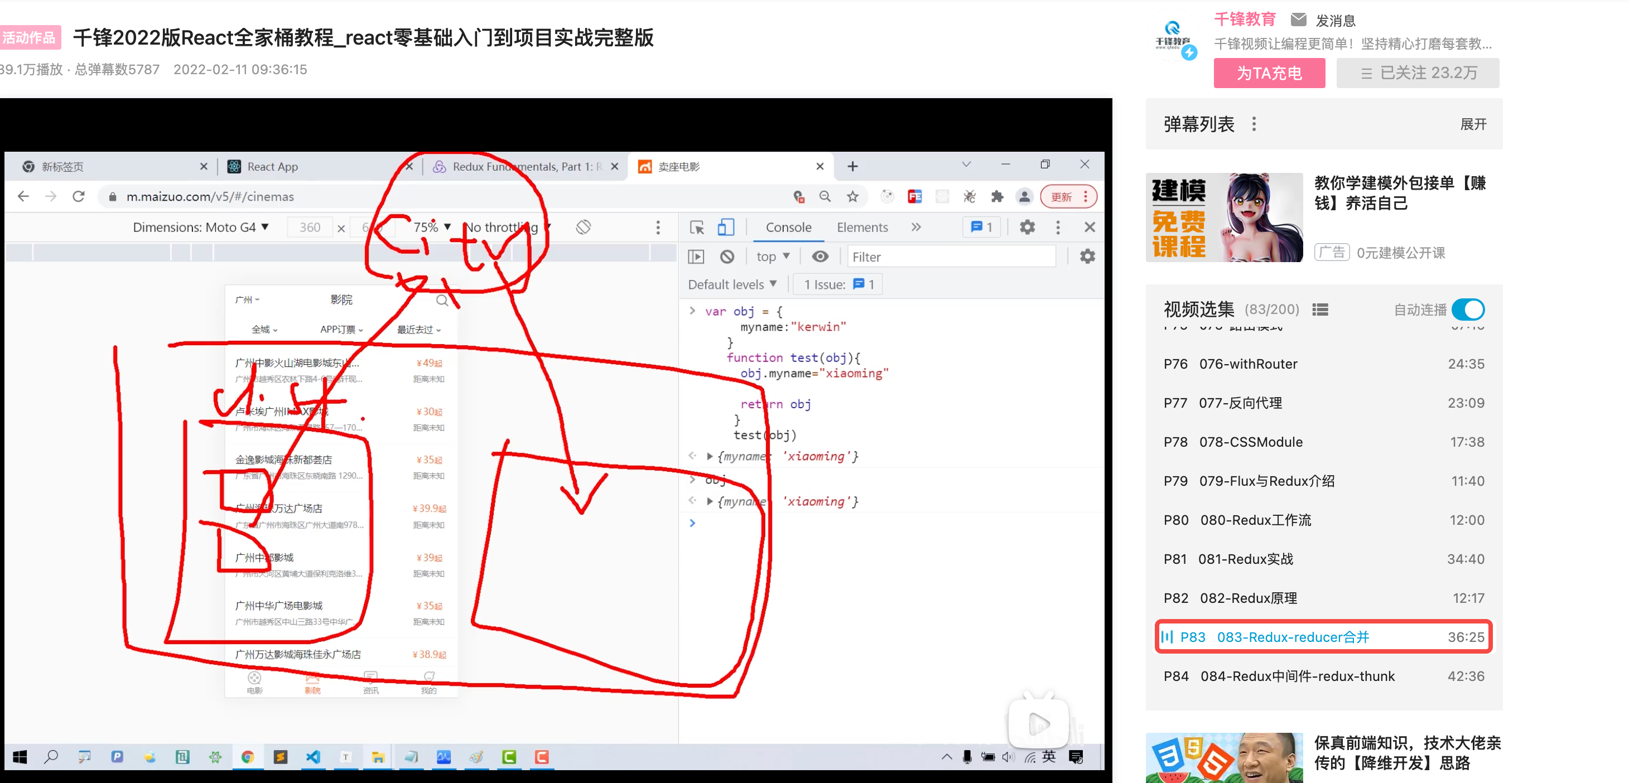Click the browser reload icon
The image size is (1629, 783).
tap(79, 196)
